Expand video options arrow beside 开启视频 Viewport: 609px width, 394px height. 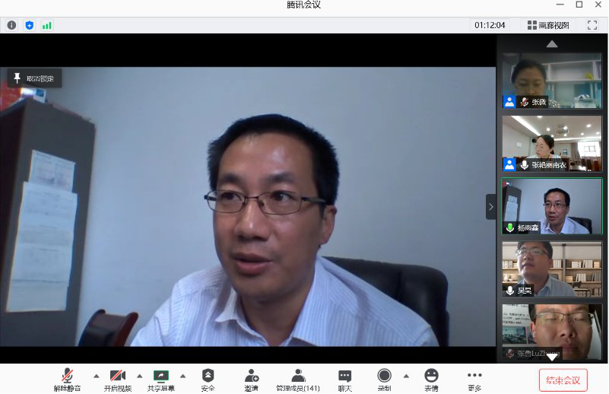tap(139, 376)
